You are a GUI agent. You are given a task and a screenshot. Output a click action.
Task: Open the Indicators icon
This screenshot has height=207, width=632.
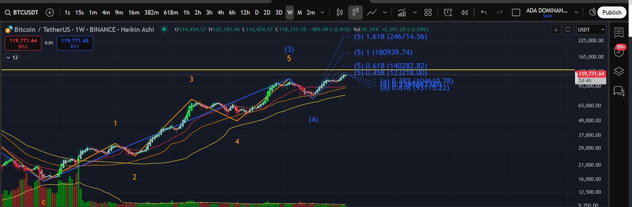(402, 13)
